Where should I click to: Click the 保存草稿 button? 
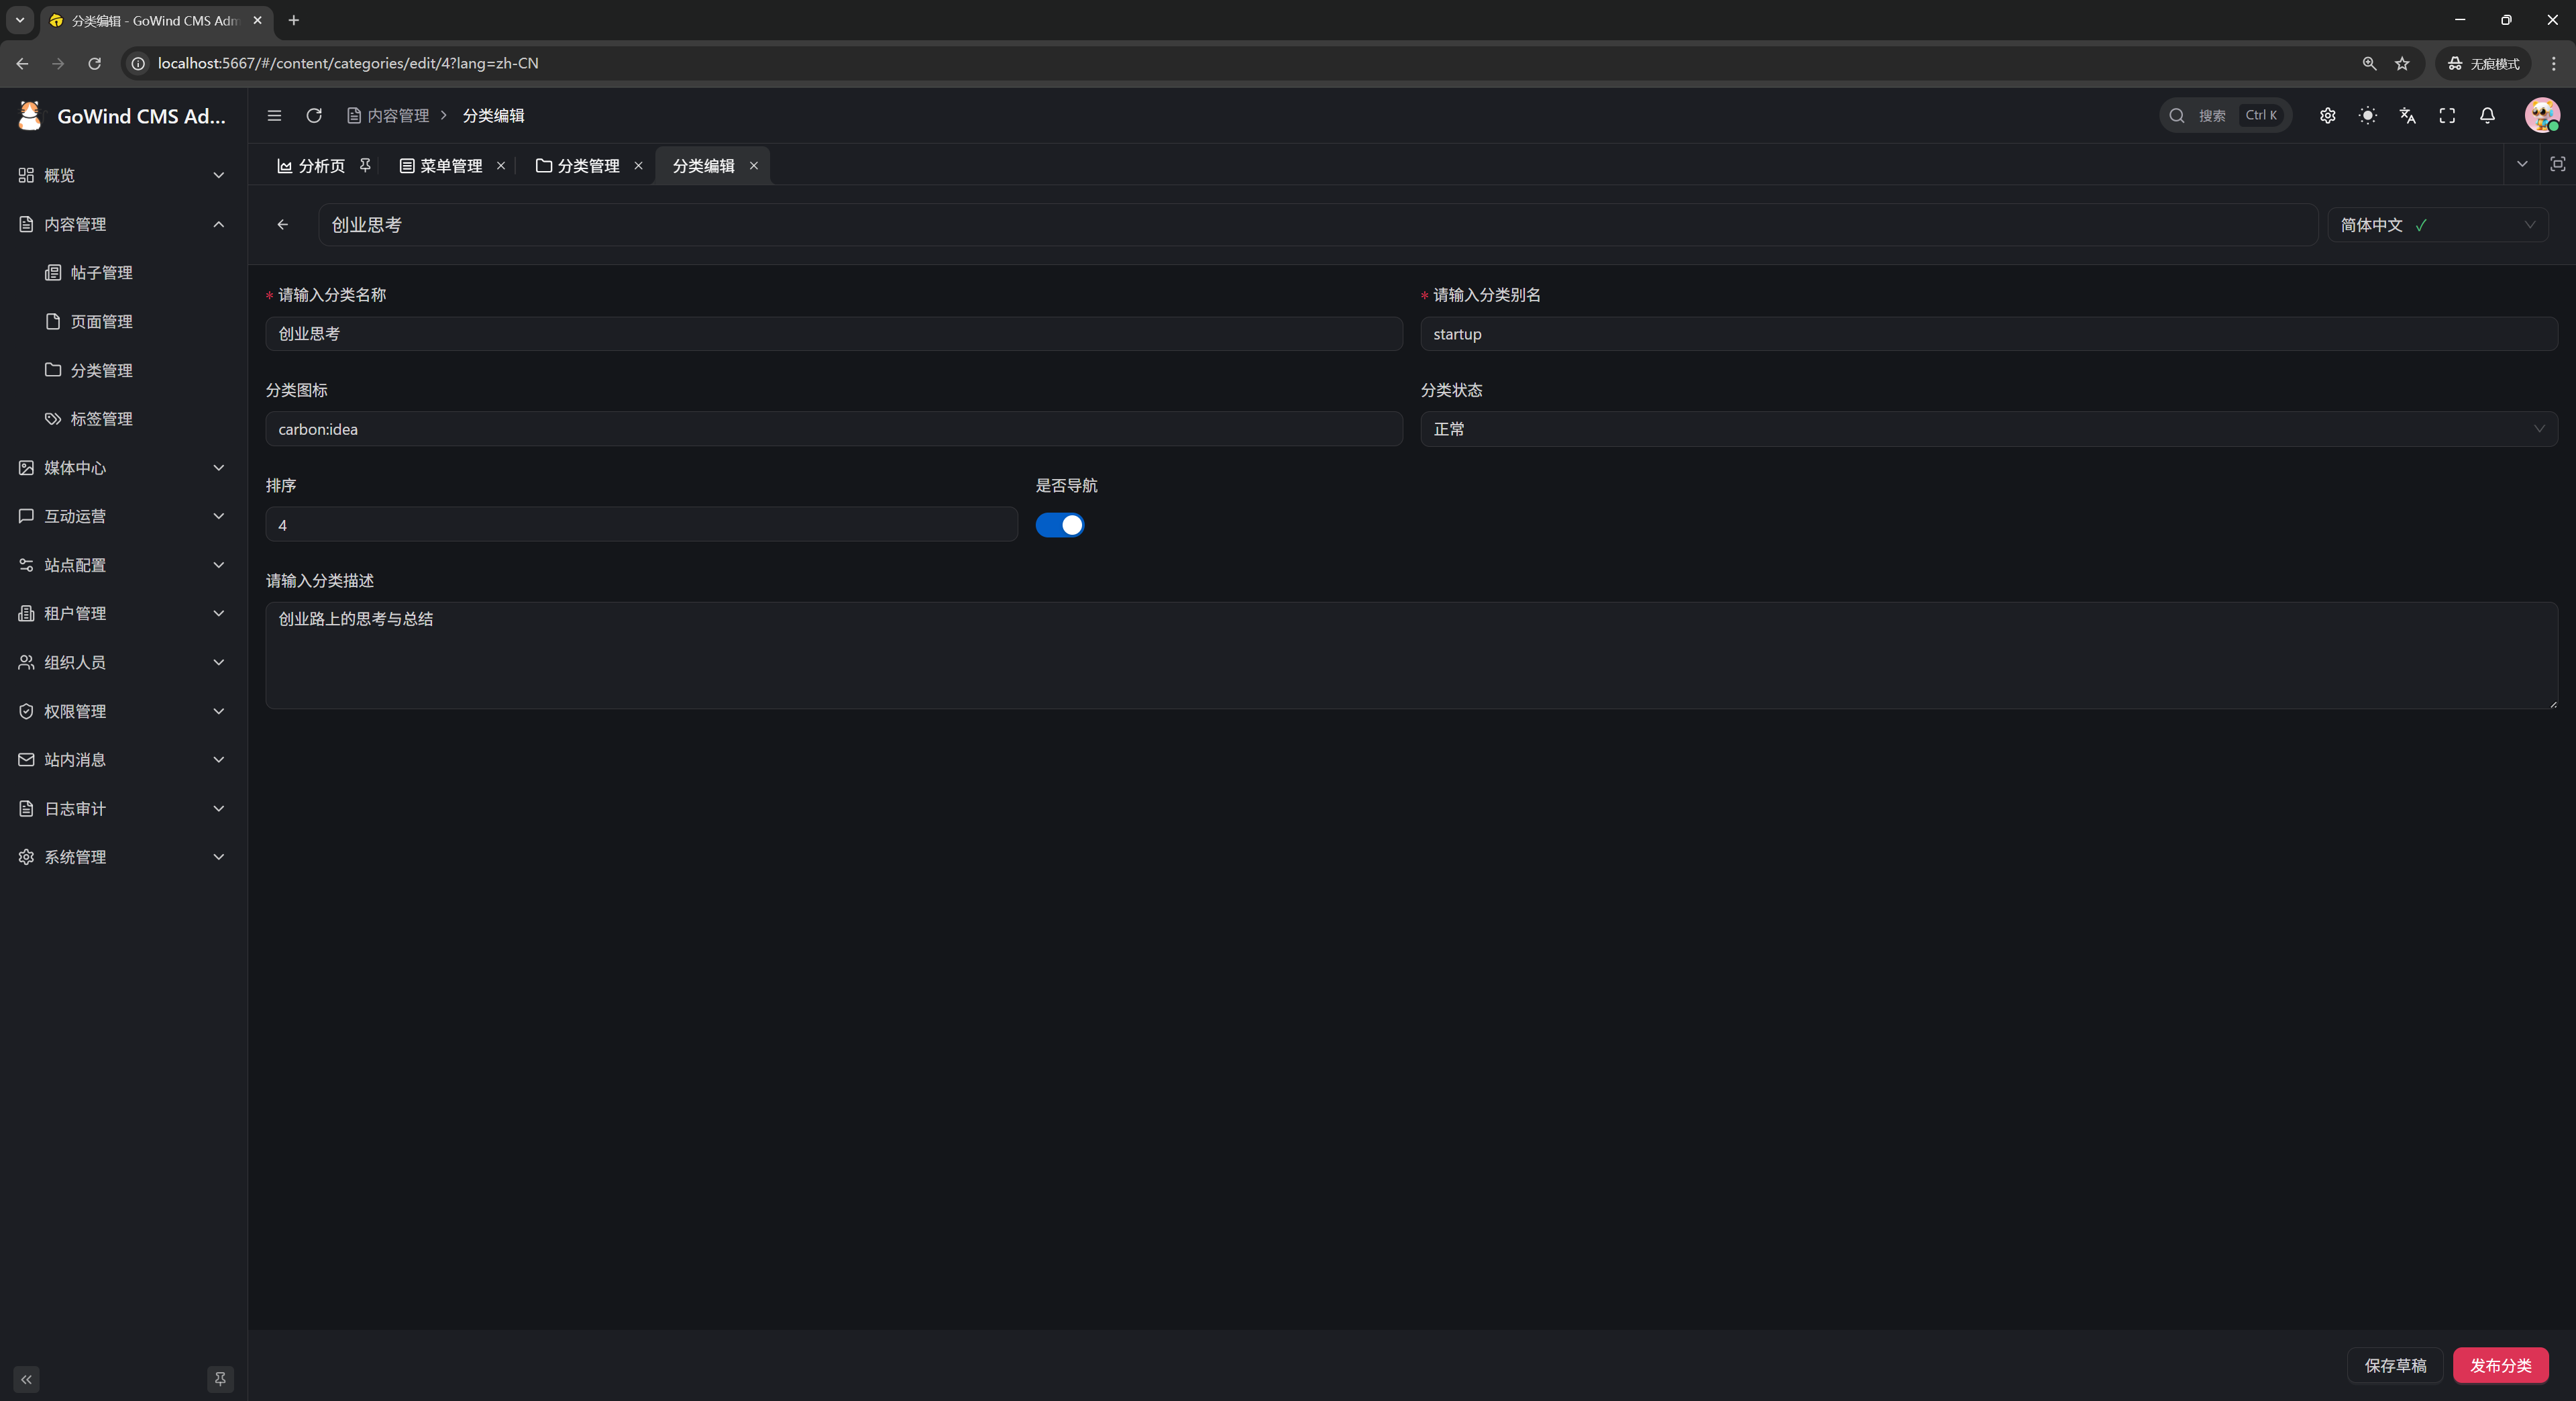[x=2394, y=1365]
